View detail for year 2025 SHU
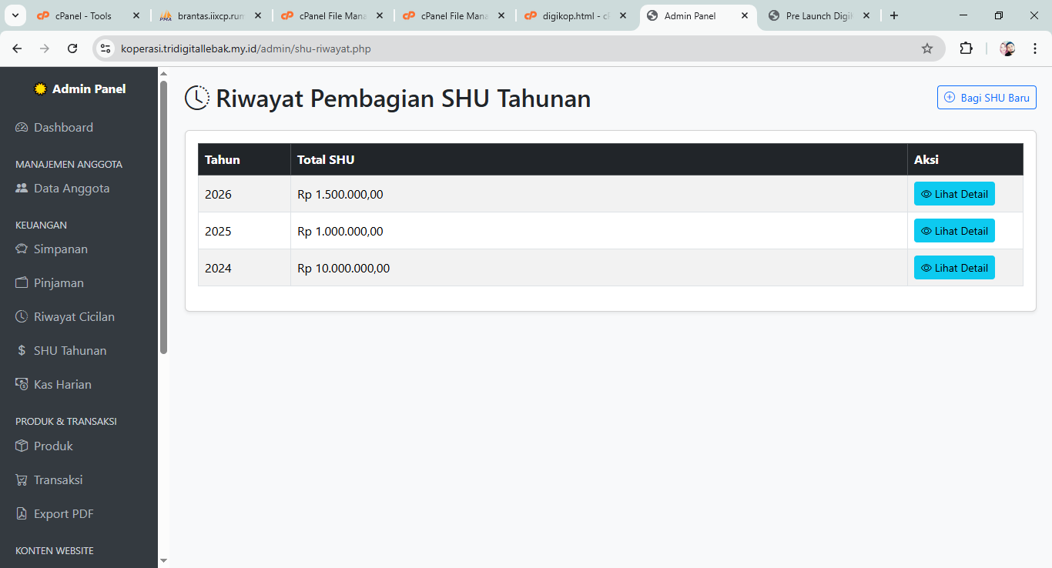Image resolution: width=1052 pixels, height=568 pixels. [953, 231]
